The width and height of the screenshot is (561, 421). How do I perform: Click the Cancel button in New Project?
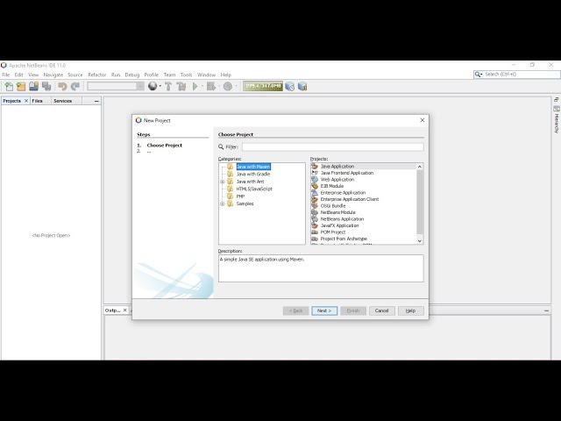(382, 310)
